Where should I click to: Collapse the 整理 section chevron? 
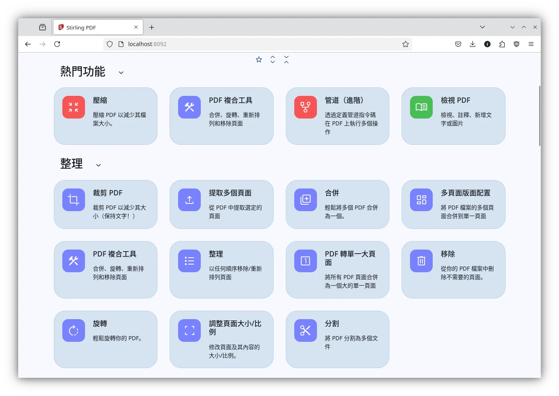point(98,165)
